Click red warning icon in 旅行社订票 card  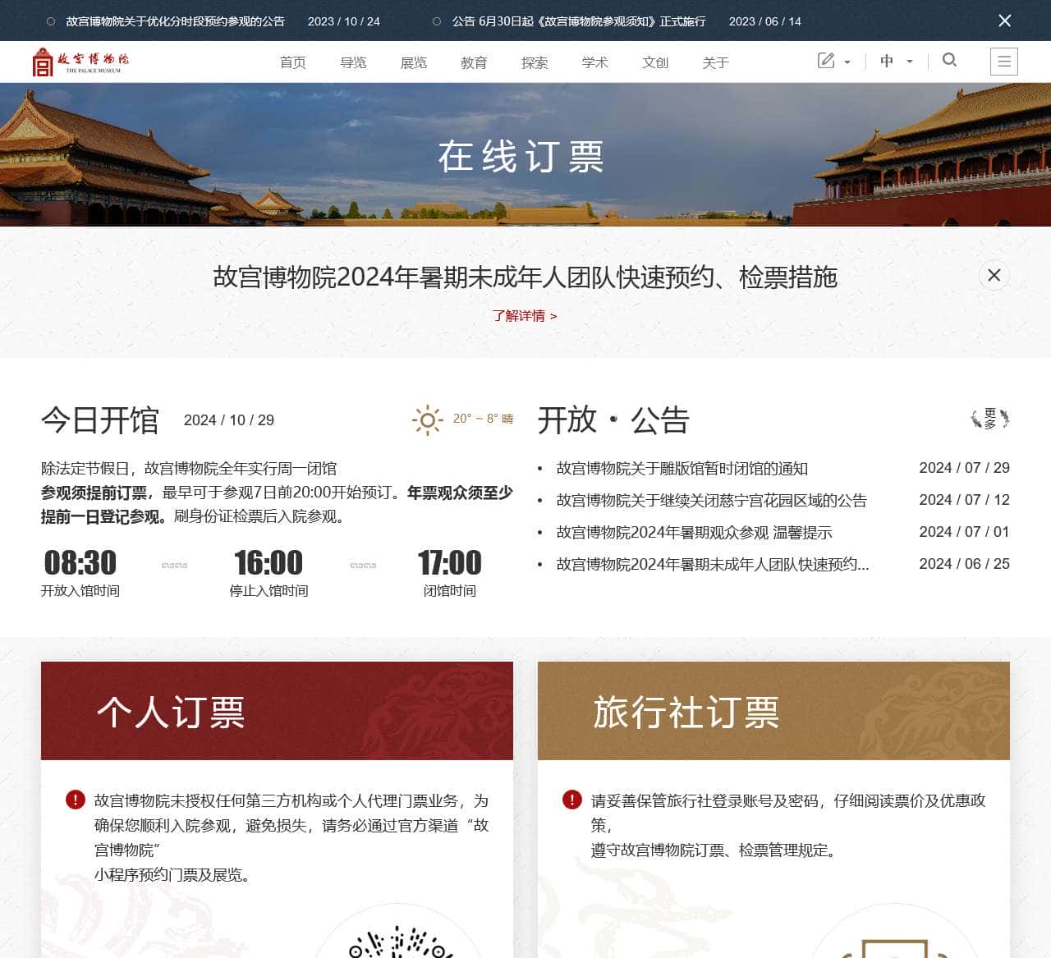coord(572,800)
